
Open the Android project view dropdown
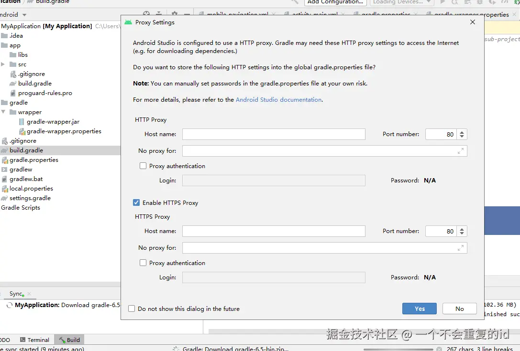tap(24, 15)
